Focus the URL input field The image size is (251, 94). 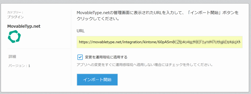[x=159, y=42]
